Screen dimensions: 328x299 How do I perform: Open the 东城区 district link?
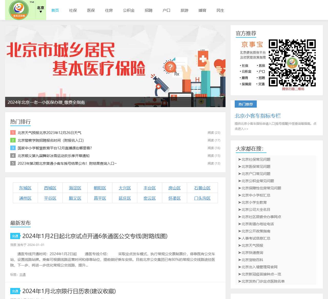point(25,188)
